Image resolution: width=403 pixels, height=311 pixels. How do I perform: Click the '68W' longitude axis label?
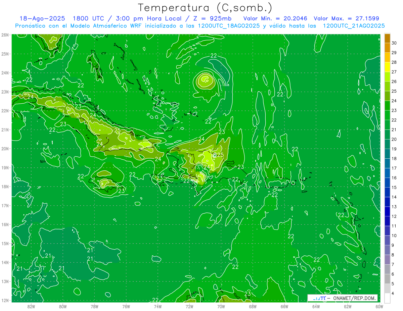(253, 306)
